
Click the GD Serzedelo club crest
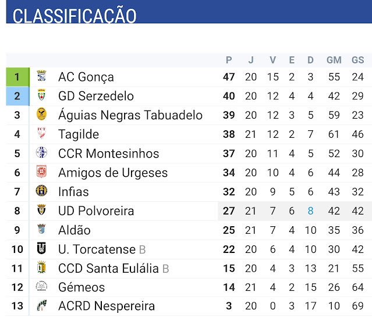click(x=41, y=95)
